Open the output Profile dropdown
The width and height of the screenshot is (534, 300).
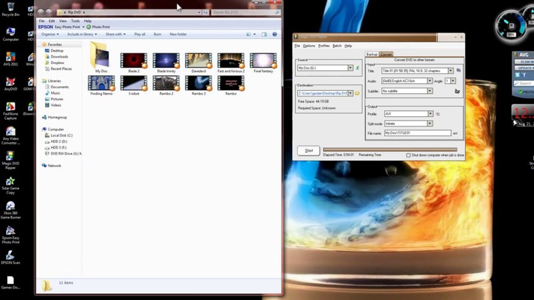pyautogui.click(x=430, y=114)
